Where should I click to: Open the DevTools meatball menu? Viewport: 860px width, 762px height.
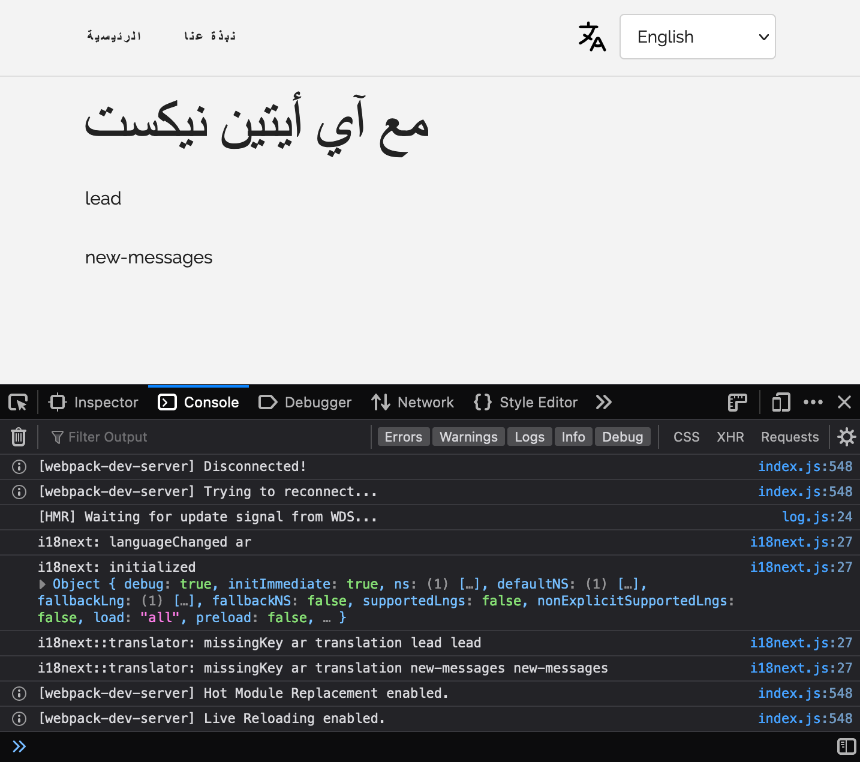[813, 402]
